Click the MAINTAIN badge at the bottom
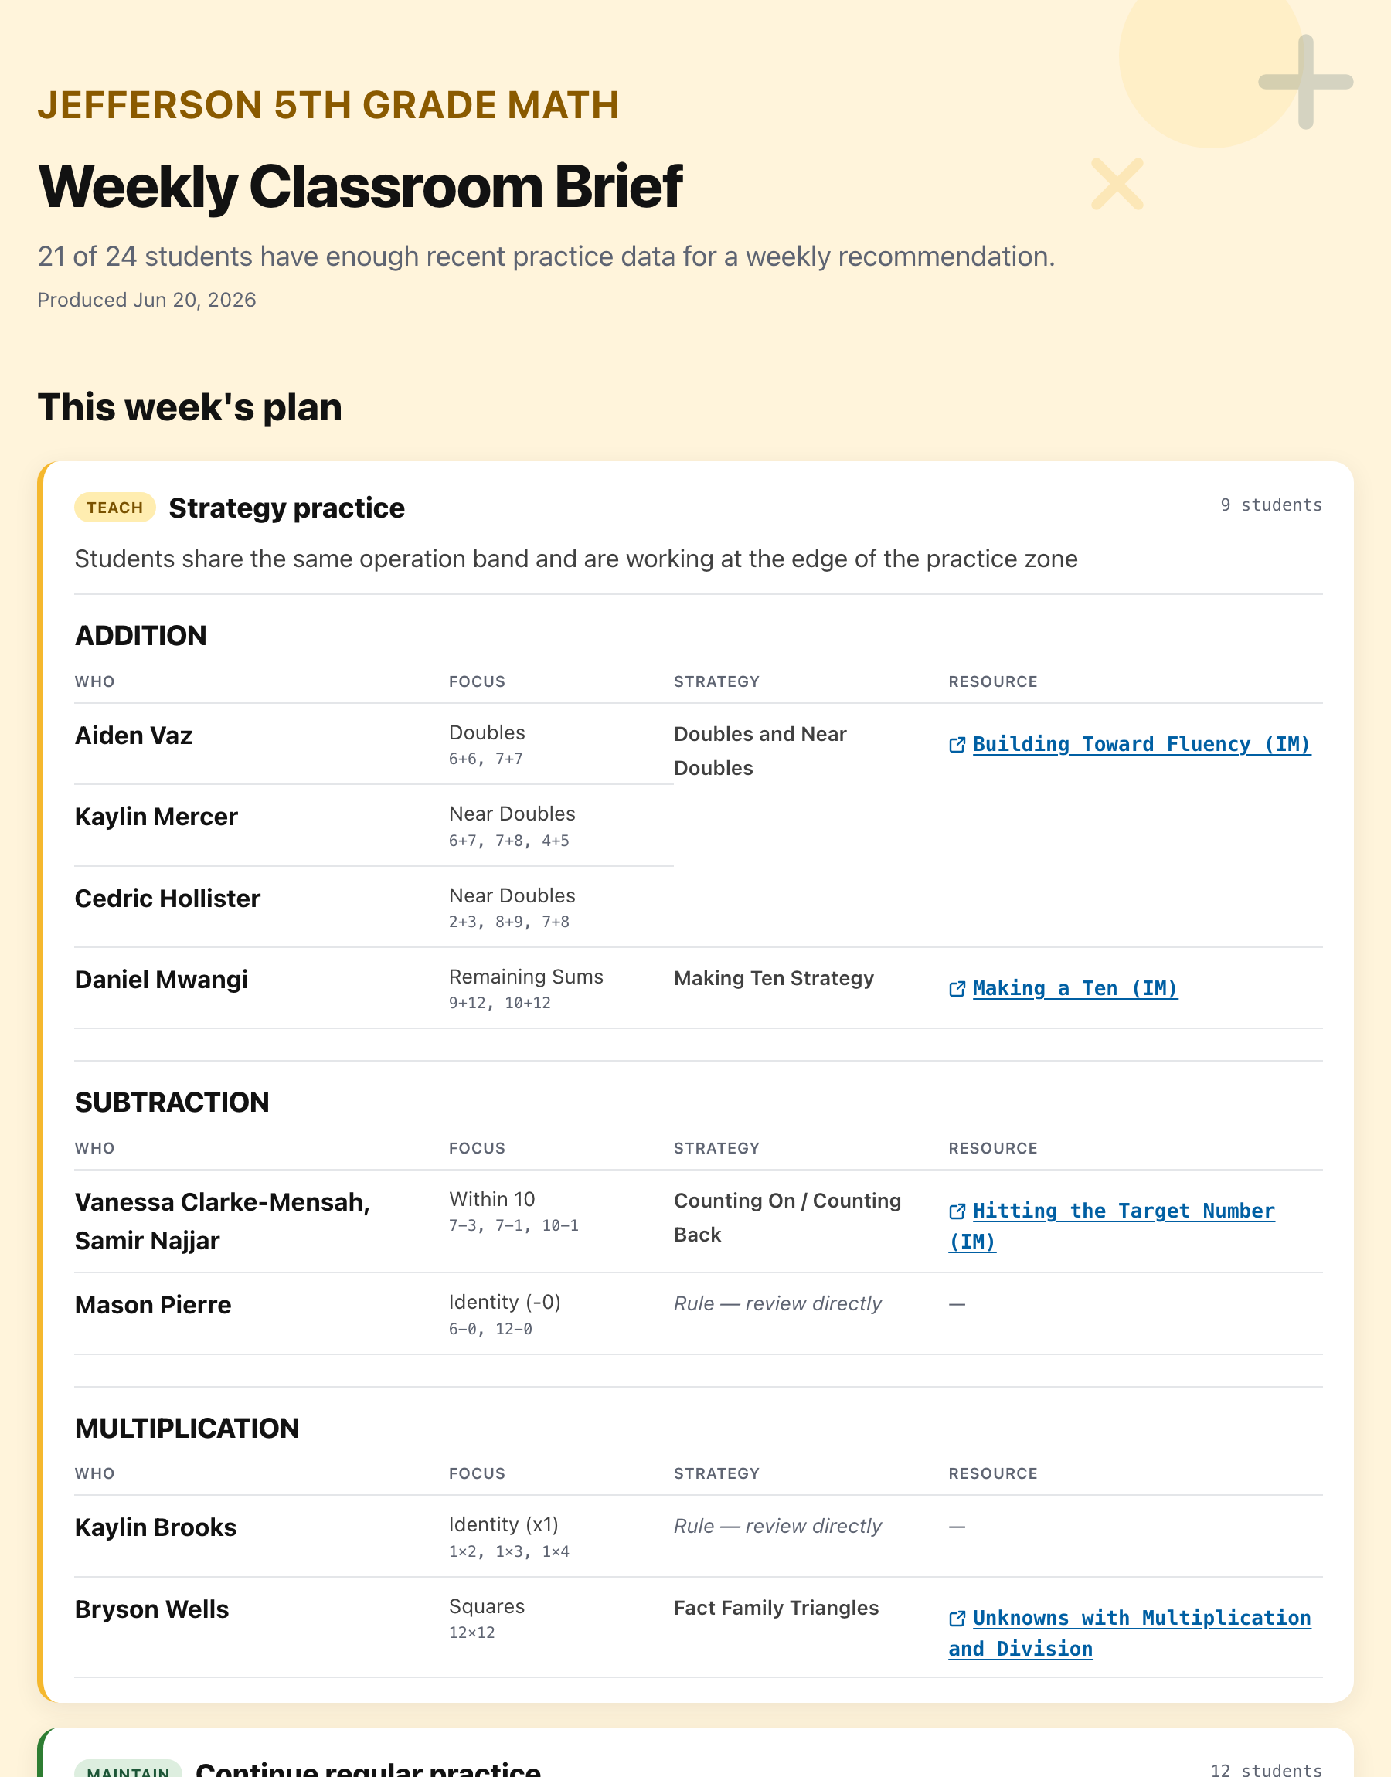 tap(128, 1770)
